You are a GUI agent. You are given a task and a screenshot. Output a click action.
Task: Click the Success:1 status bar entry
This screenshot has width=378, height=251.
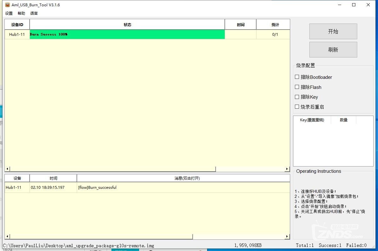(330, 245)
